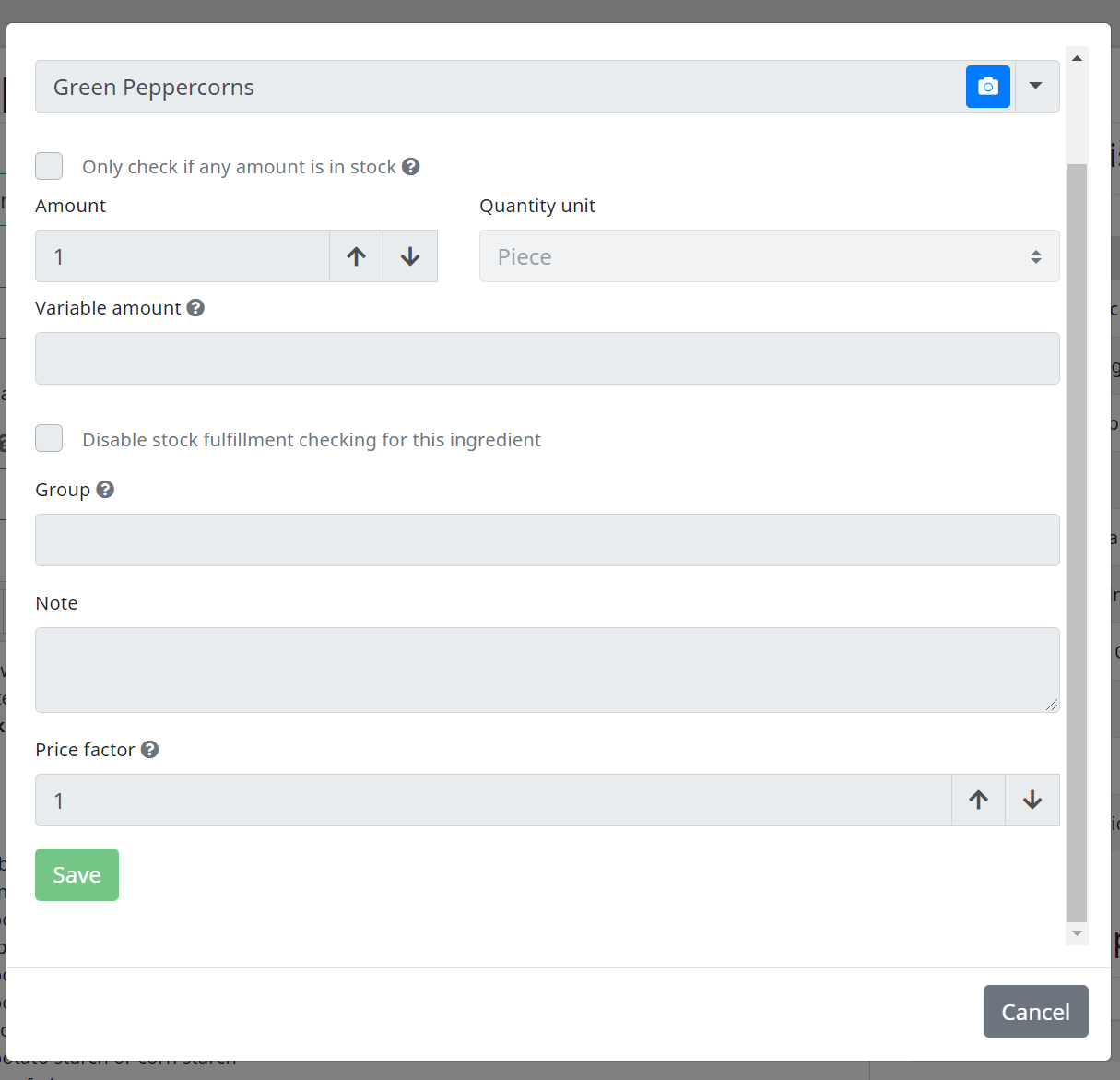Increment the Amount using the up arrow
Screen dimensions: 1120x1080
click(x=356, y=255)
